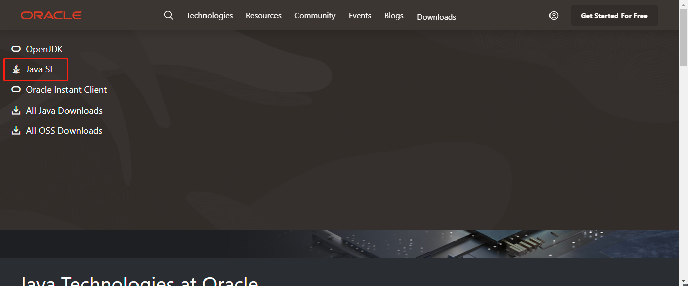Open the Blogs menu
Screen dimensions: 688x286
click(x=394, y=16)
